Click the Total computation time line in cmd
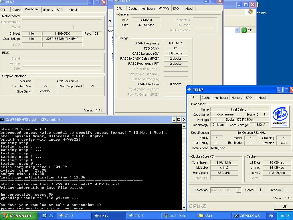 pos(60,184)
